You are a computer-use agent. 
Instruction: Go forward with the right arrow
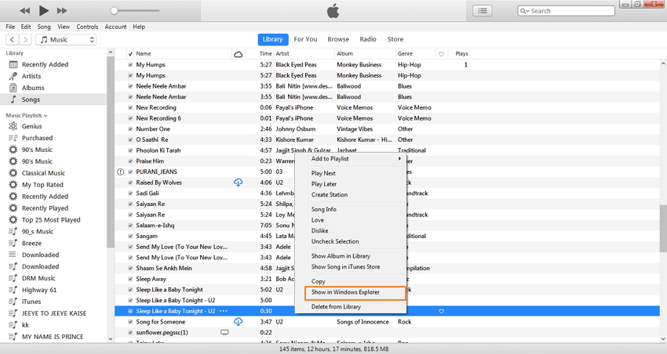(x=26, y=39)
